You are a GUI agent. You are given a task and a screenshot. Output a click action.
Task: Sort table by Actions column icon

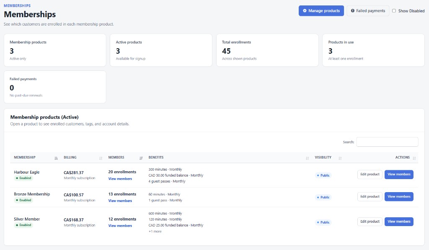tap(414, 158)
